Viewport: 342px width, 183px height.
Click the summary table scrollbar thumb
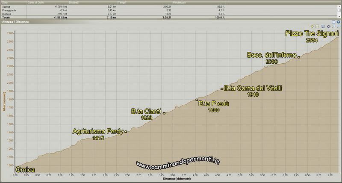[339, 10]
